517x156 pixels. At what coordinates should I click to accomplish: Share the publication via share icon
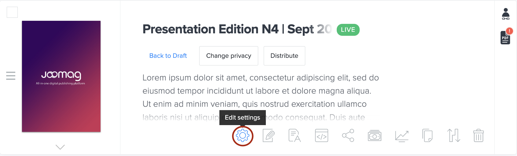348,136
